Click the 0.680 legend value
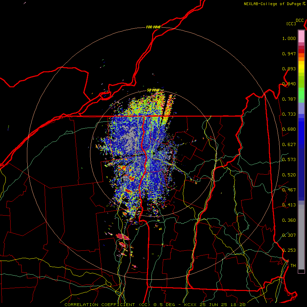The image size is (307, 307). pos(289,129)
